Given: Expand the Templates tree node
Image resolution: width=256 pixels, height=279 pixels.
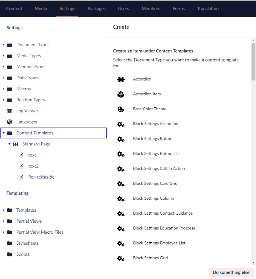Looking at the screenshot, I should [x=3, y=210].
